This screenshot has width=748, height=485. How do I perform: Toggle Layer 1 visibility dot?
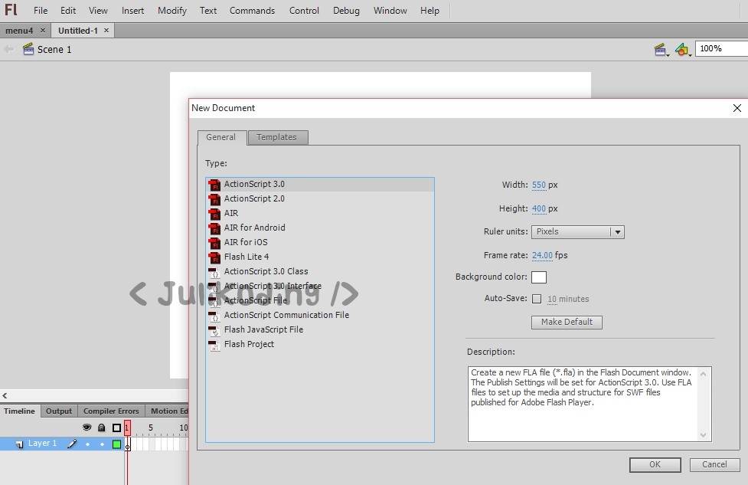[x=87, y=443]
